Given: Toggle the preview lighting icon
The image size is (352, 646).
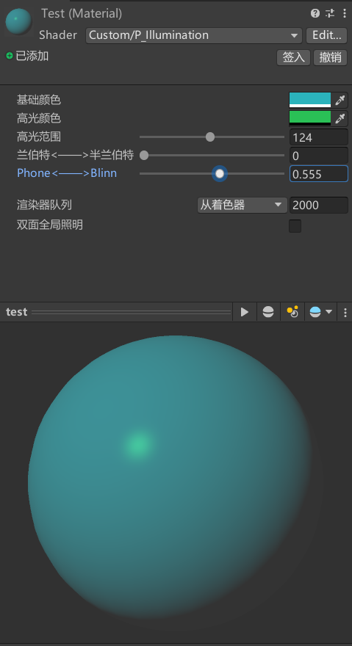Looking at the screenshot, I should (x=292, y=312).
